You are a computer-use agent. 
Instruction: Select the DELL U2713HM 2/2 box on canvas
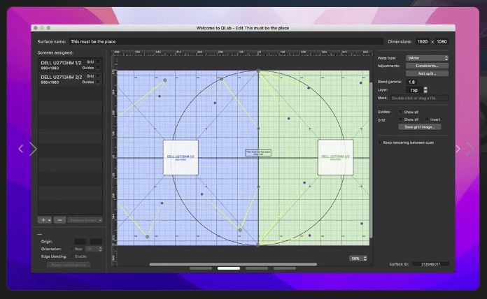(x=335, y=157)
